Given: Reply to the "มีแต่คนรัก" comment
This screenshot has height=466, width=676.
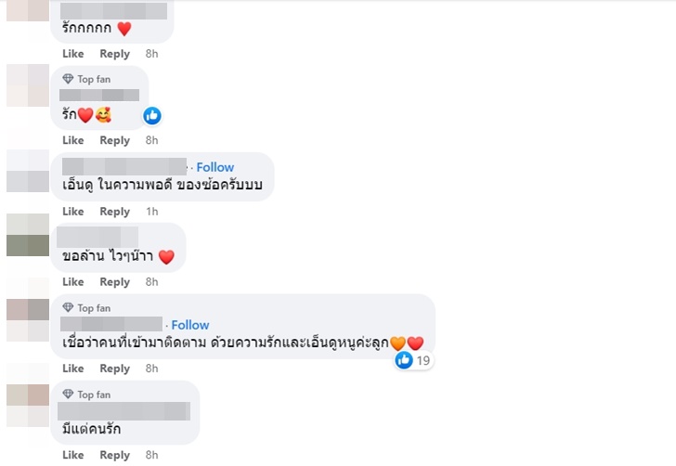Looking at the screenshot, I should [115, 455].
